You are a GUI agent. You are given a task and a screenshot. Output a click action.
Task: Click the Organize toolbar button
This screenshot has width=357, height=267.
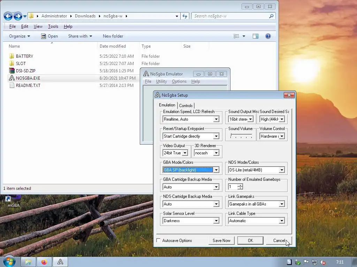(20, 36)
